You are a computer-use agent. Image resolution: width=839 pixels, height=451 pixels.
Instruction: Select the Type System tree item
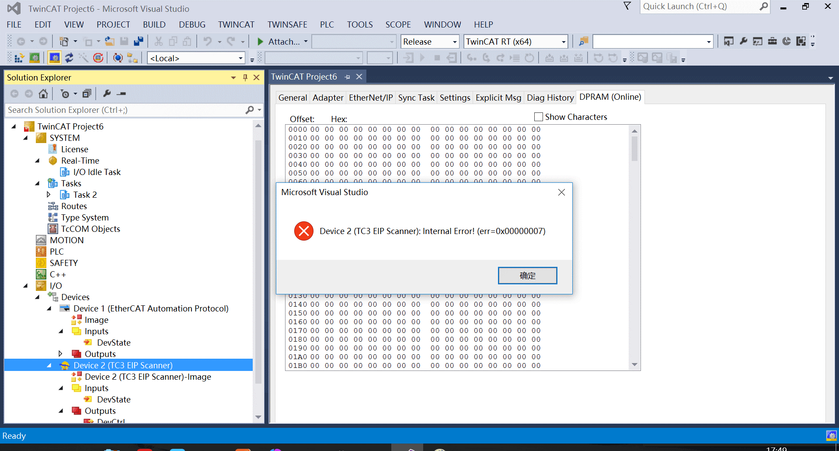tap(85, 217)
